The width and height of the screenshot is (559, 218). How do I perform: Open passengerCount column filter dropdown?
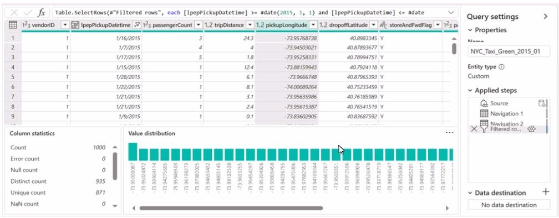(198, 25)
